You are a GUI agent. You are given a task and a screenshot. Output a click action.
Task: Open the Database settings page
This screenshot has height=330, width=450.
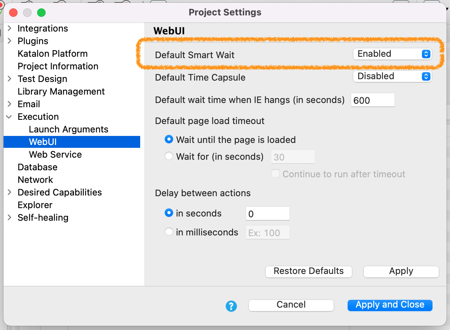click(37, 167)
